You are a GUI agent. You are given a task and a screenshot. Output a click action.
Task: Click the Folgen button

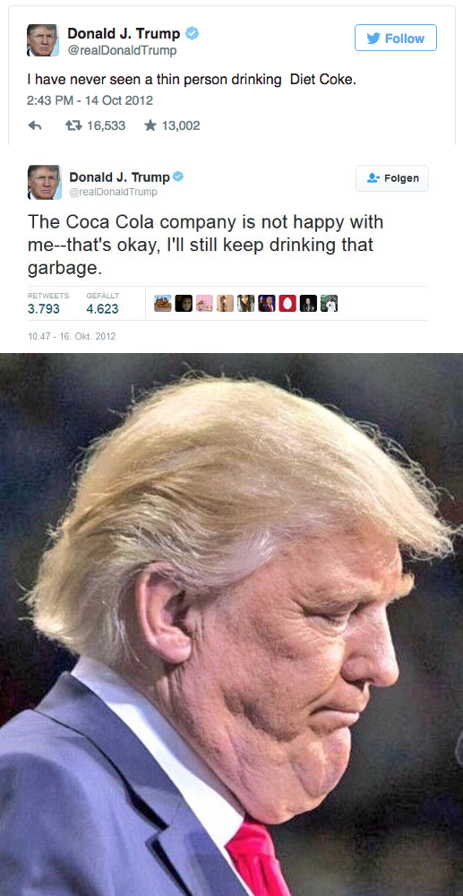(x=392, y=178)
